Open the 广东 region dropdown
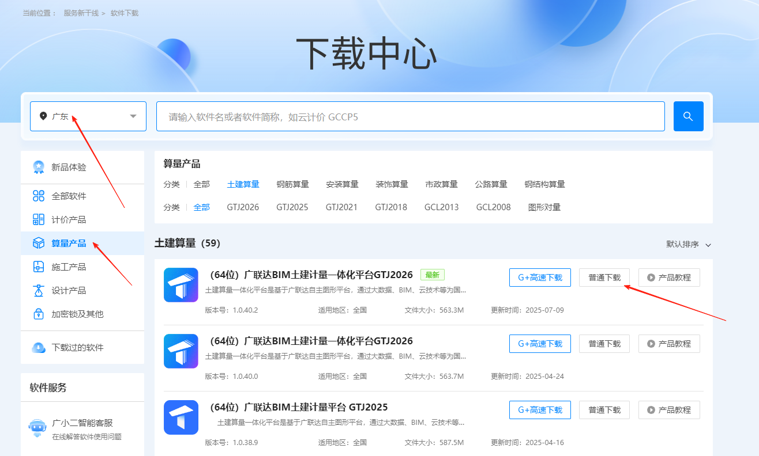The image size is (759, 456). point(88,116)
